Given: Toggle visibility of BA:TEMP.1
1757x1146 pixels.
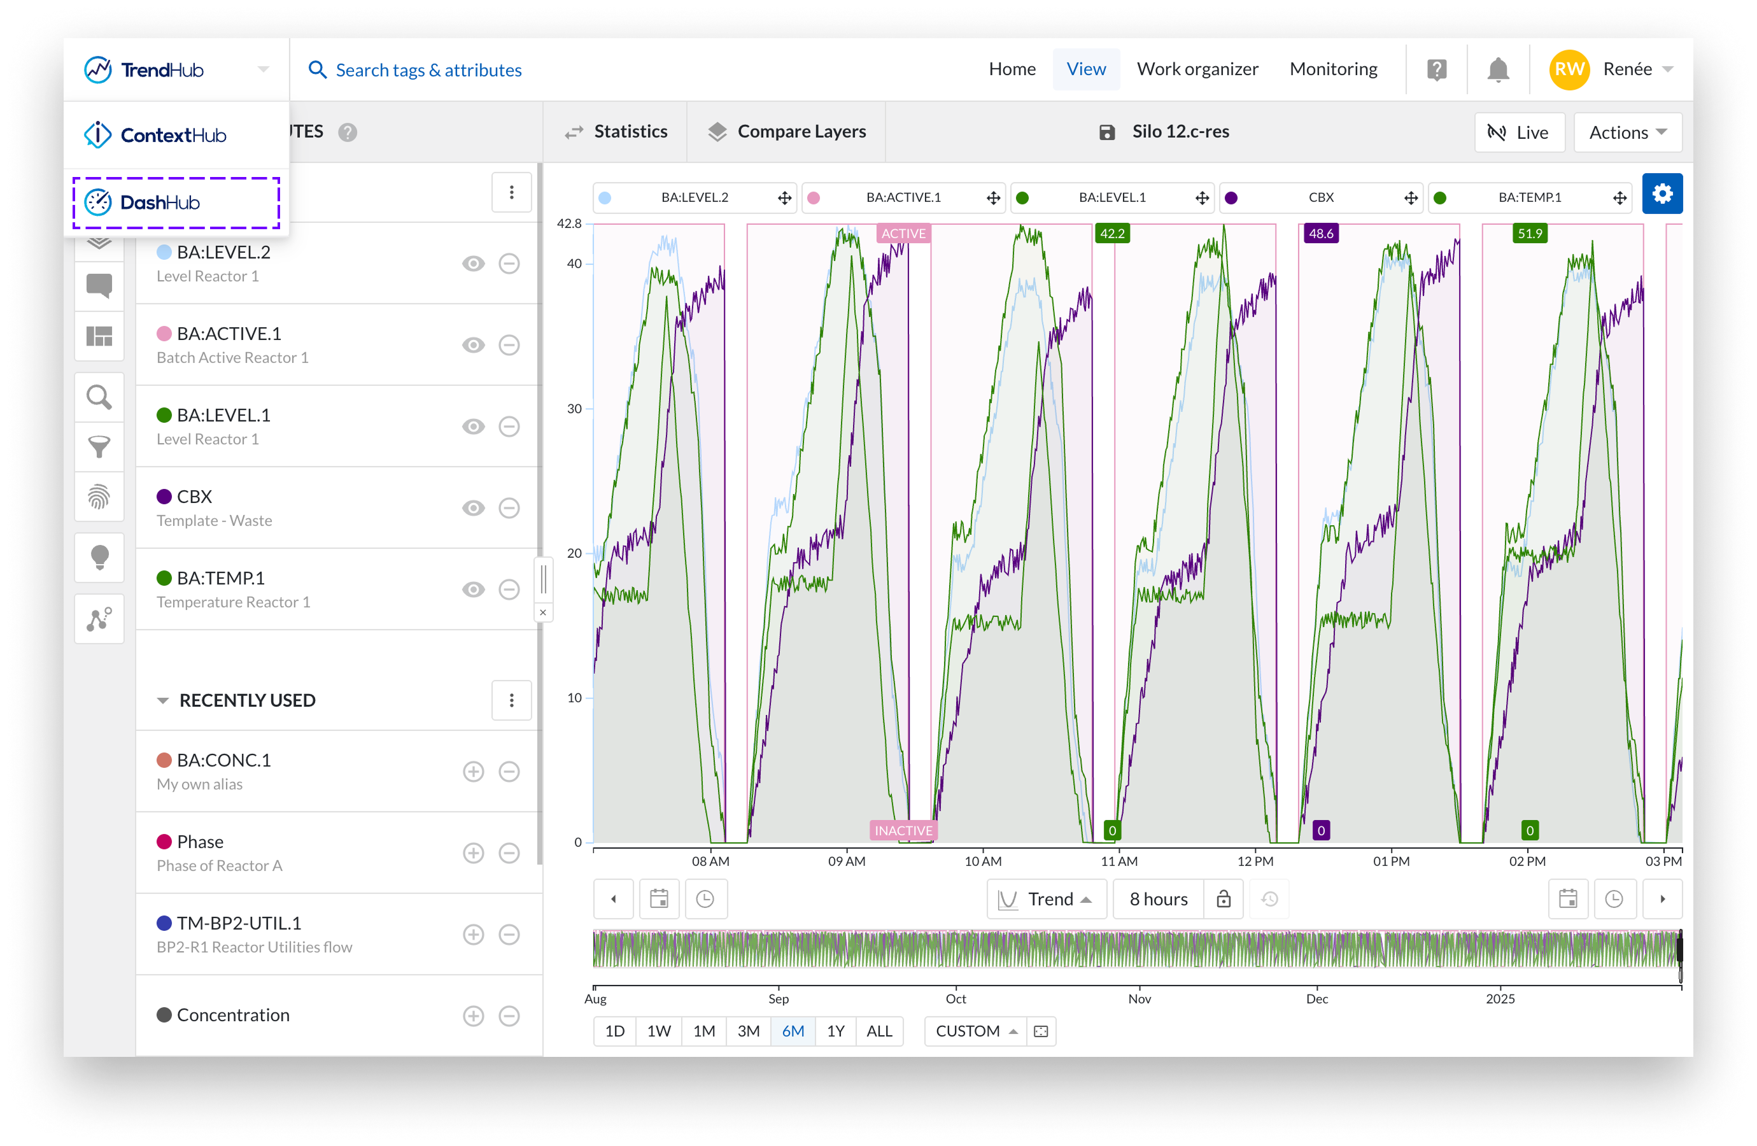Looking at the screenshot, I should pos(473,590).
